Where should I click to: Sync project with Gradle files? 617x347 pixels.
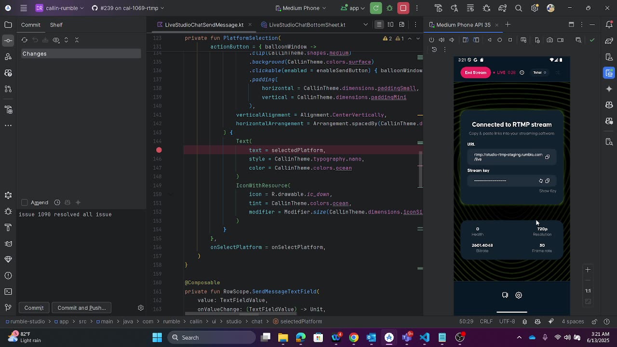coord(503,8)
